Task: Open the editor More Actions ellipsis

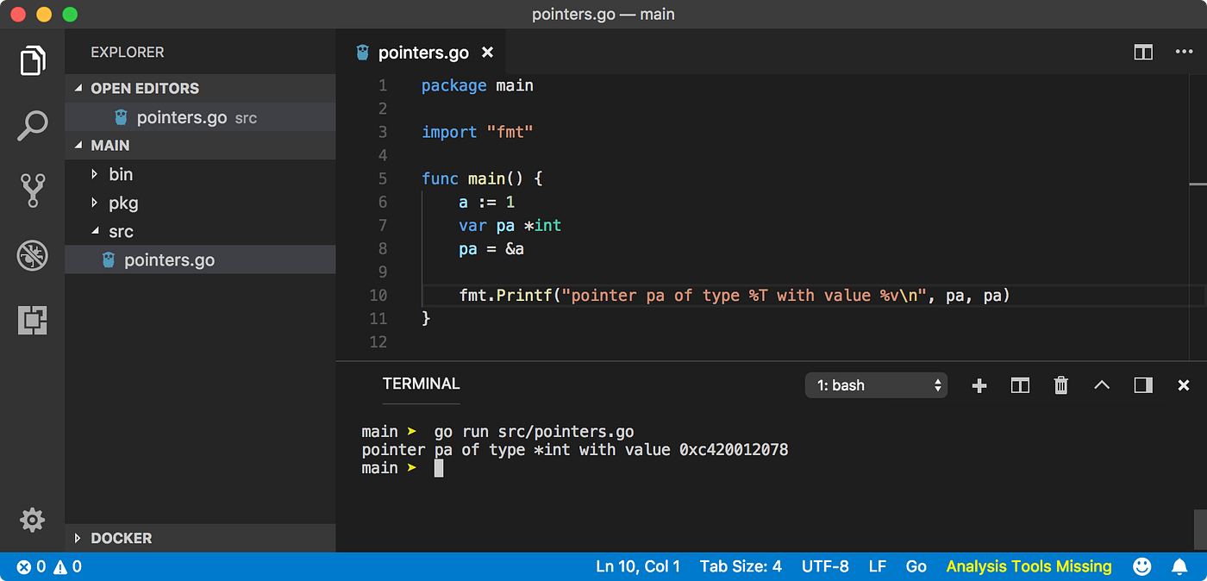Action: (1184, 53)
